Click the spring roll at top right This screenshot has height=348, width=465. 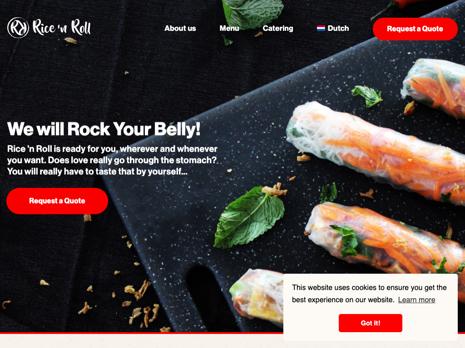click(x=434, y=87)
